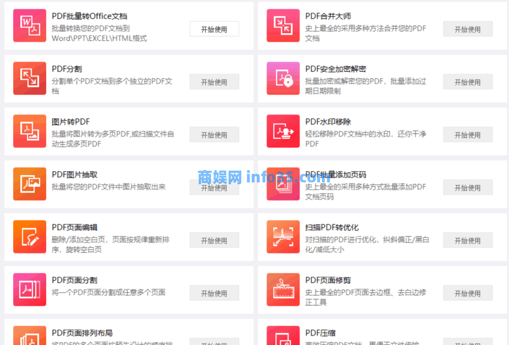Click the PDF页面修剪 scissors crop icon

283,289
